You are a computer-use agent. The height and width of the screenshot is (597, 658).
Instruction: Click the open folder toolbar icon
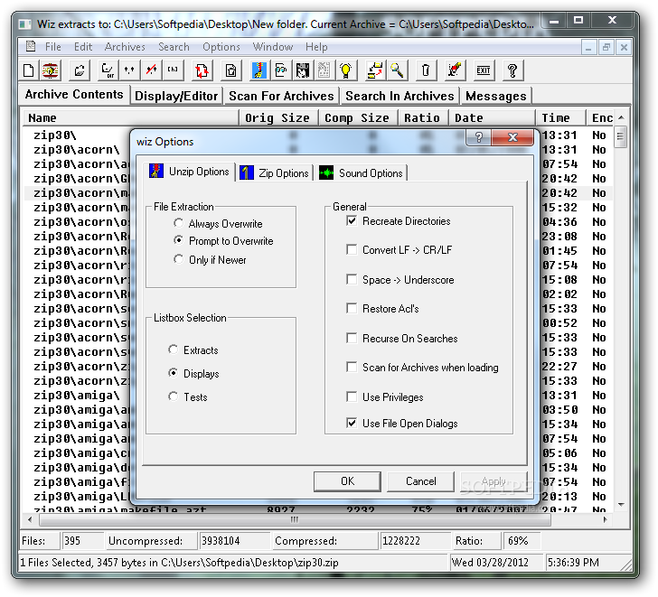pyautogui.click(x=80, y=70)
